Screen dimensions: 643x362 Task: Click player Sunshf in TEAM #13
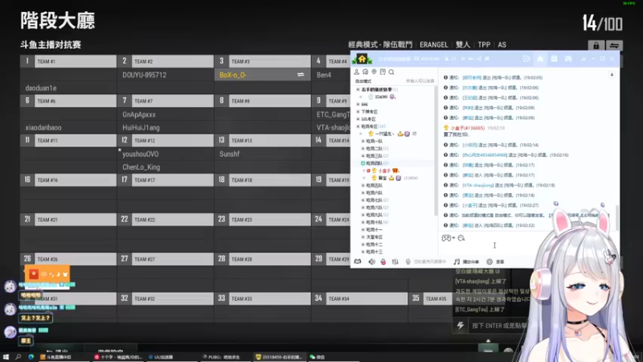click(x=229, y=154)
